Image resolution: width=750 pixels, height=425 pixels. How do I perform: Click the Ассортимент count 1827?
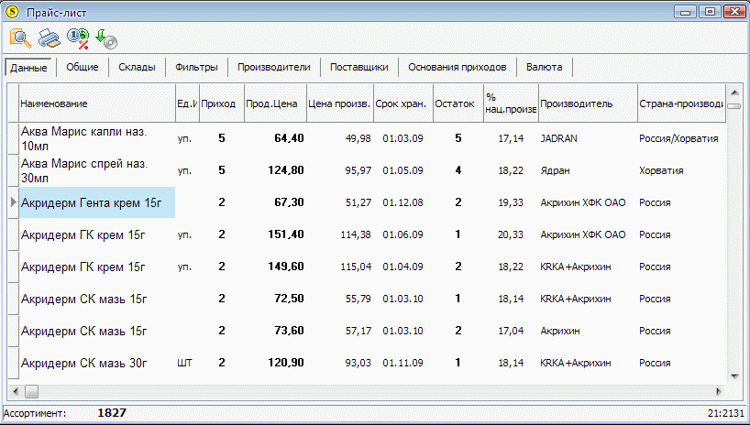pyautogui.click(x=112, y=413)
